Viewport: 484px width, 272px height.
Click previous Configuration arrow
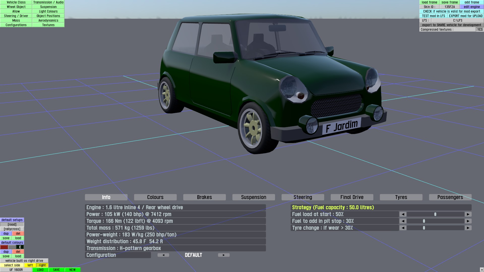point(163,255)
